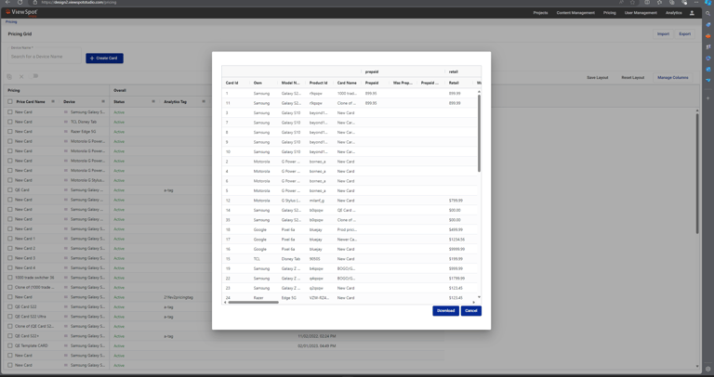Click the browser reload icon

(20, 2)
